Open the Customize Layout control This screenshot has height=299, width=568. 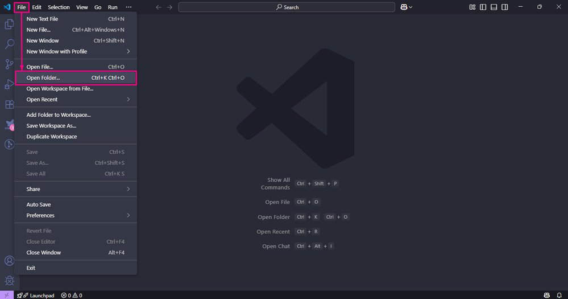click(472, 7)
